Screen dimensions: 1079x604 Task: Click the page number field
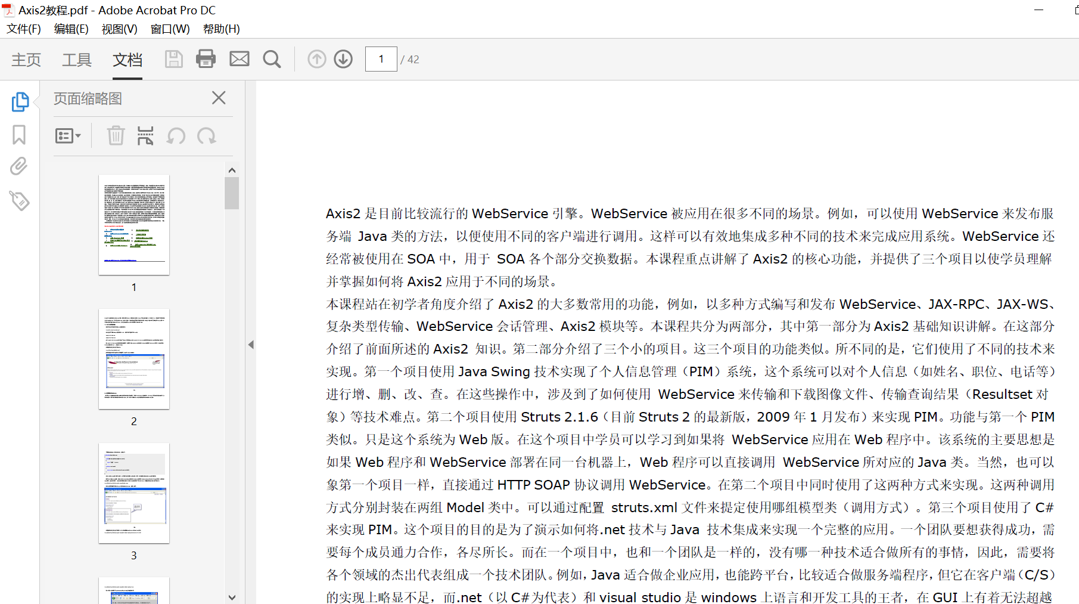(381, 59)
